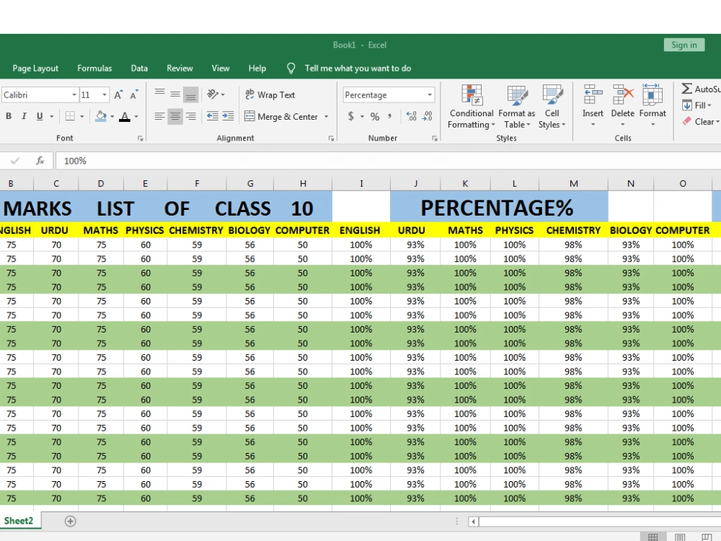The width and height of the screenshot is (721, 541).
Task: Switch to Normal view in the status bar
Action: click(653, 537)
